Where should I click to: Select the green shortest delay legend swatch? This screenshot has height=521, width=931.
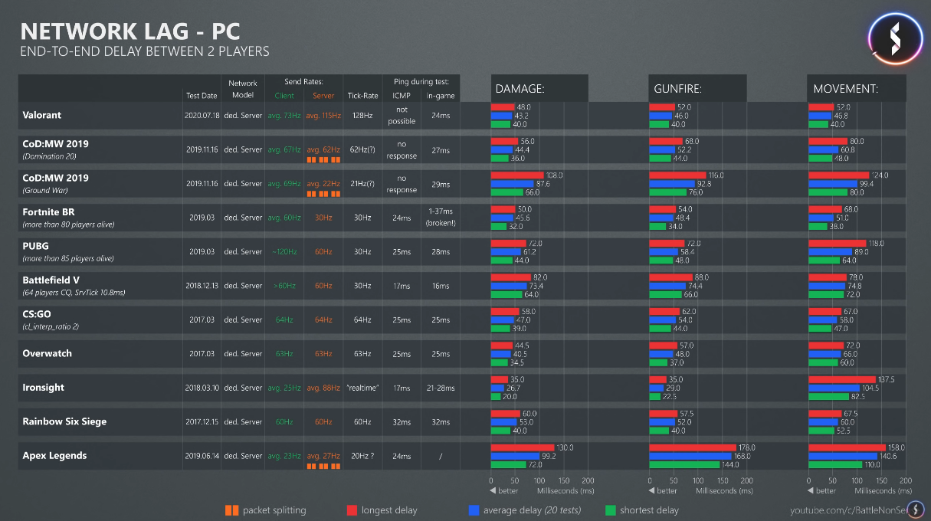pos(611,510)
